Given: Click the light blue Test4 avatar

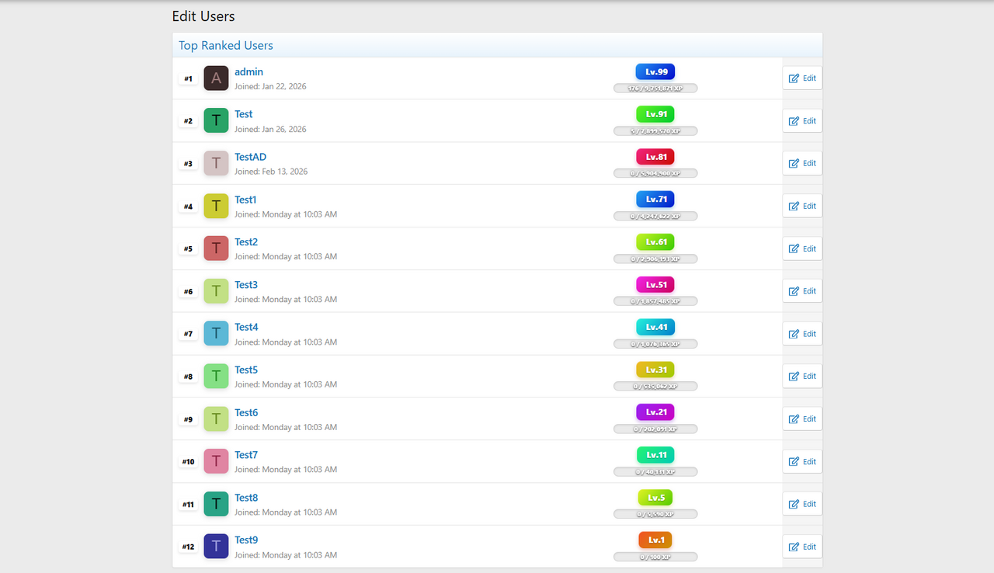Looking at the screenshot, I should coord(216,334).
